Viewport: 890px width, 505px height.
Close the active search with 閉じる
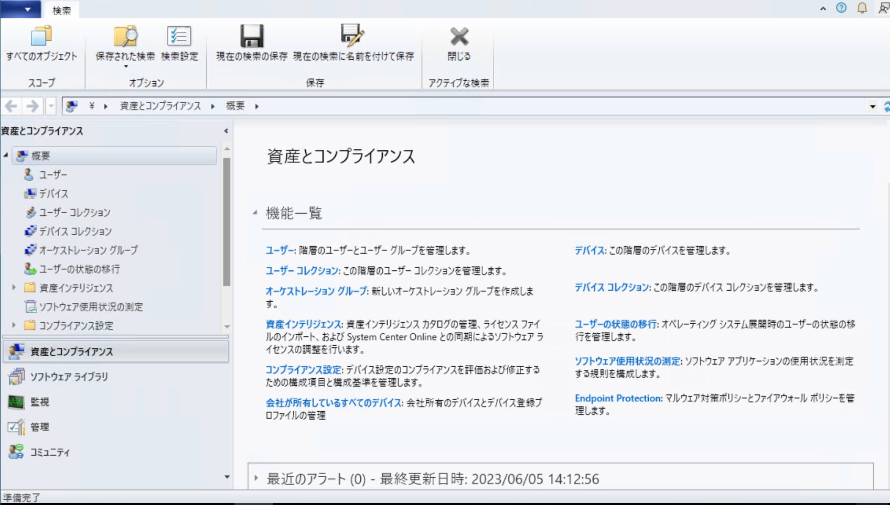point(459,37)
